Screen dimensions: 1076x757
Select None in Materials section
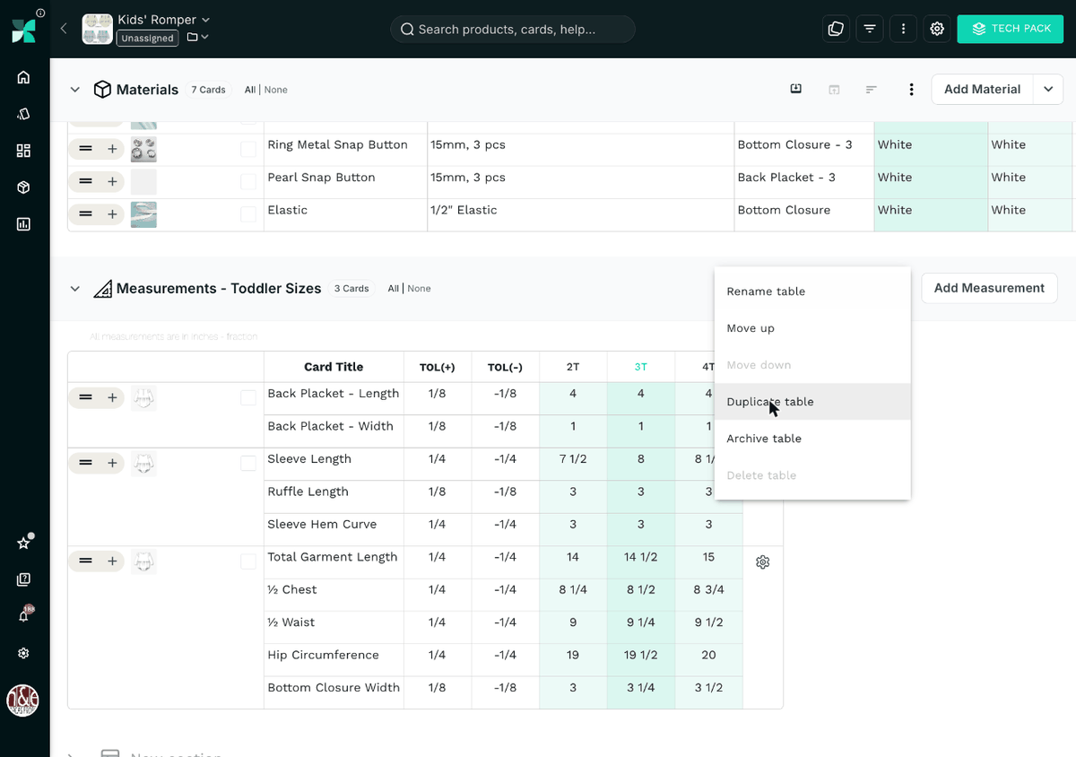pyautogui.click(x=276, y=90)
